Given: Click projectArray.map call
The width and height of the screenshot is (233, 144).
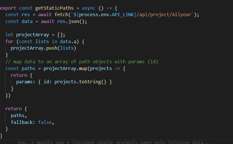Looking at the screenshot, I should 65,69.
